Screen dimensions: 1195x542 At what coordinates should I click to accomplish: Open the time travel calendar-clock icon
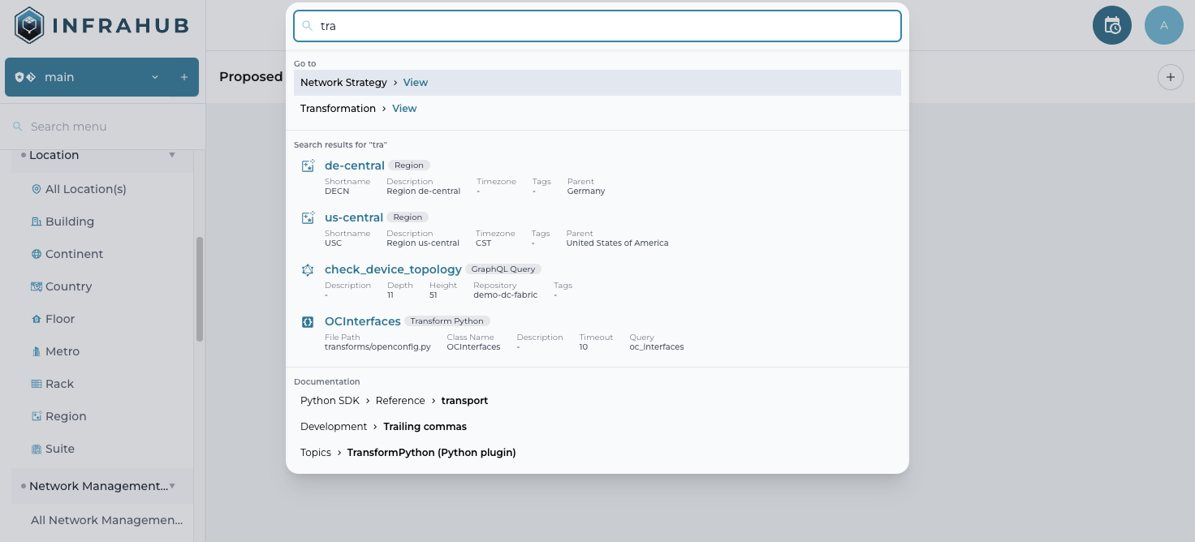click(1111, 25)
